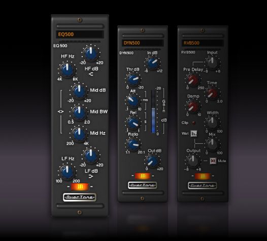Toggle the RVB500 In bypass button
This screenshot has height=241, width=267.
203,176
